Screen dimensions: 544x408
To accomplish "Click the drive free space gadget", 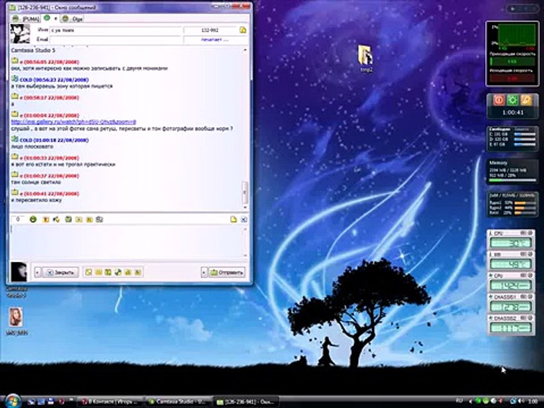I will pyautogui.click(x=512, y=139).
